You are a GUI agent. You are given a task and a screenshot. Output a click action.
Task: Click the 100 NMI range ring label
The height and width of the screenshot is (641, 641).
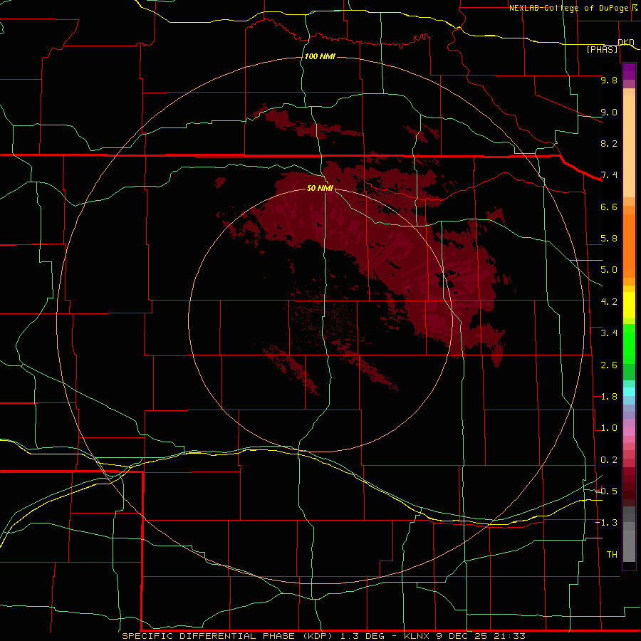(320, 56)
